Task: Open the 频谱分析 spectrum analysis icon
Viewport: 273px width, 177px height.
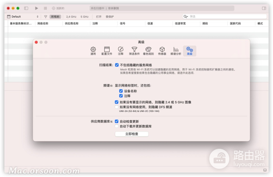Action: [x=176, y=51]
